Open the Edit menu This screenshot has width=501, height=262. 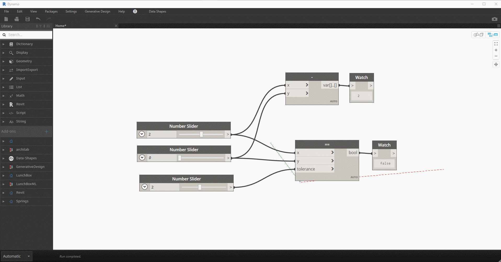tap(20, 11)
